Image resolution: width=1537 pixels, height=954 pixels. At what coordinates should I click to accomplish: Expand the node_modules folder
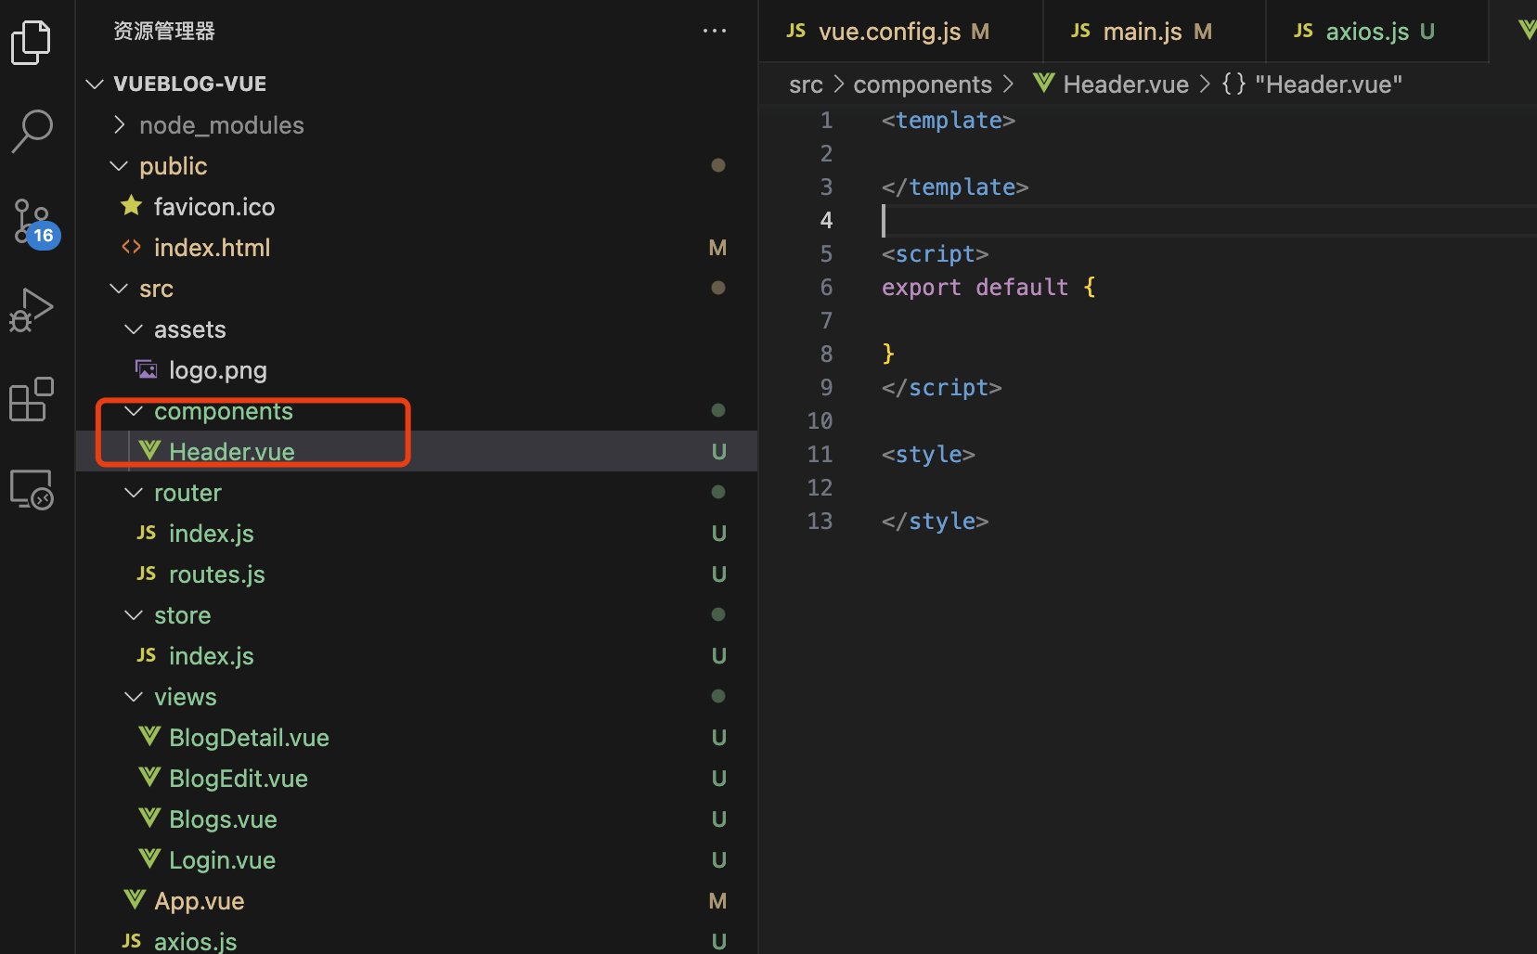click(221, 125)
